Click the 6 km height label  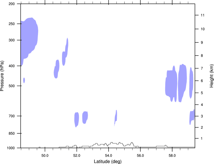202,81
